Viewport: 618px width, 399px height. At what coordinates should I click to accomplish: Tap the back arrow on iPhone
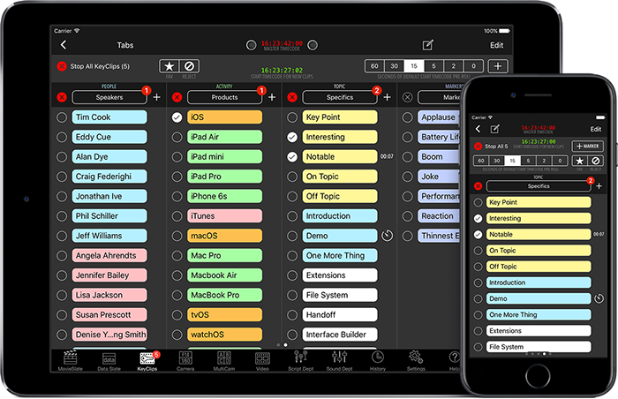479,129
